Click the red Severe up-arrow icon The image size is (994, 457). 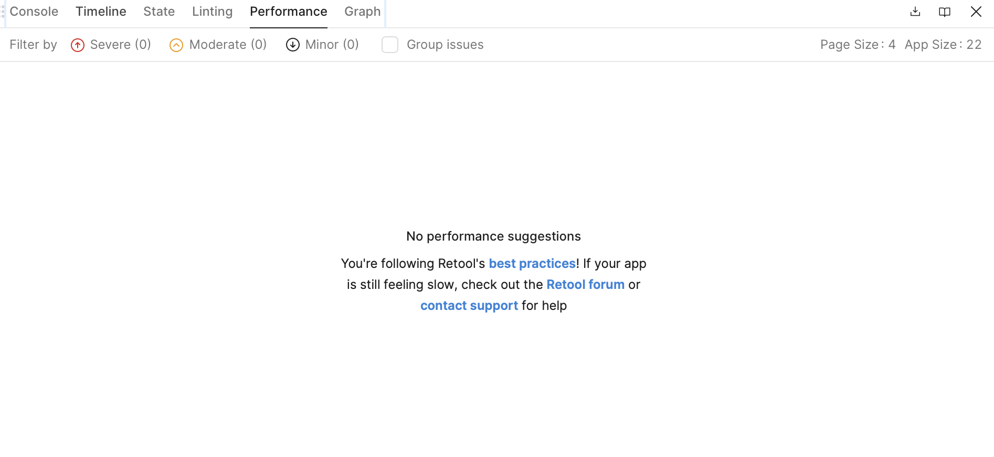[78, 45]
